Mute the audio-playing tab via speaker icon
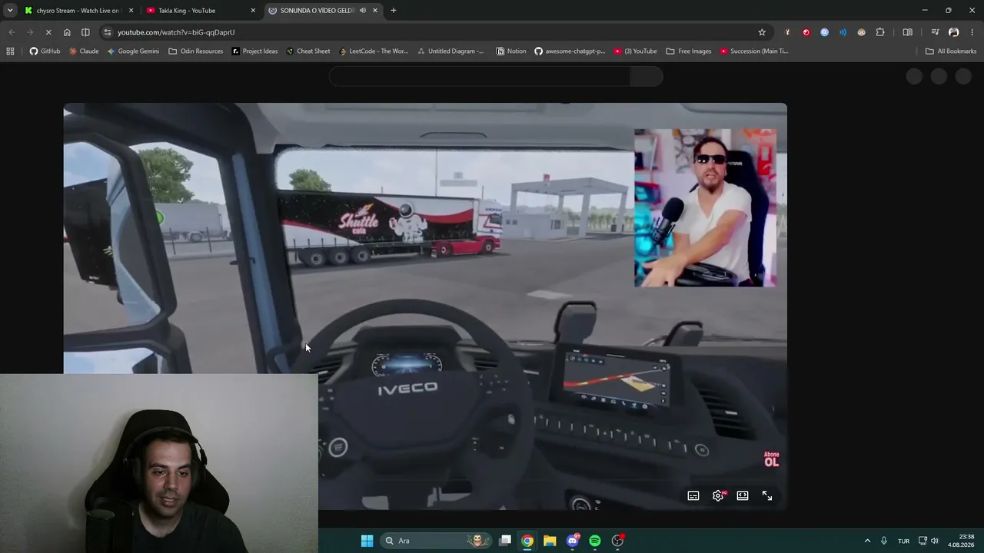This screenshot has height=553, width=984. 362,11
